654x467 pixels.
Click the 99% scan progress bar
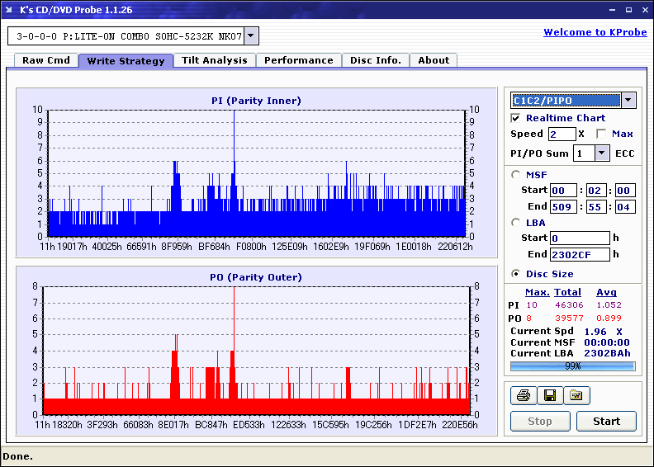[x=572, y=366]
